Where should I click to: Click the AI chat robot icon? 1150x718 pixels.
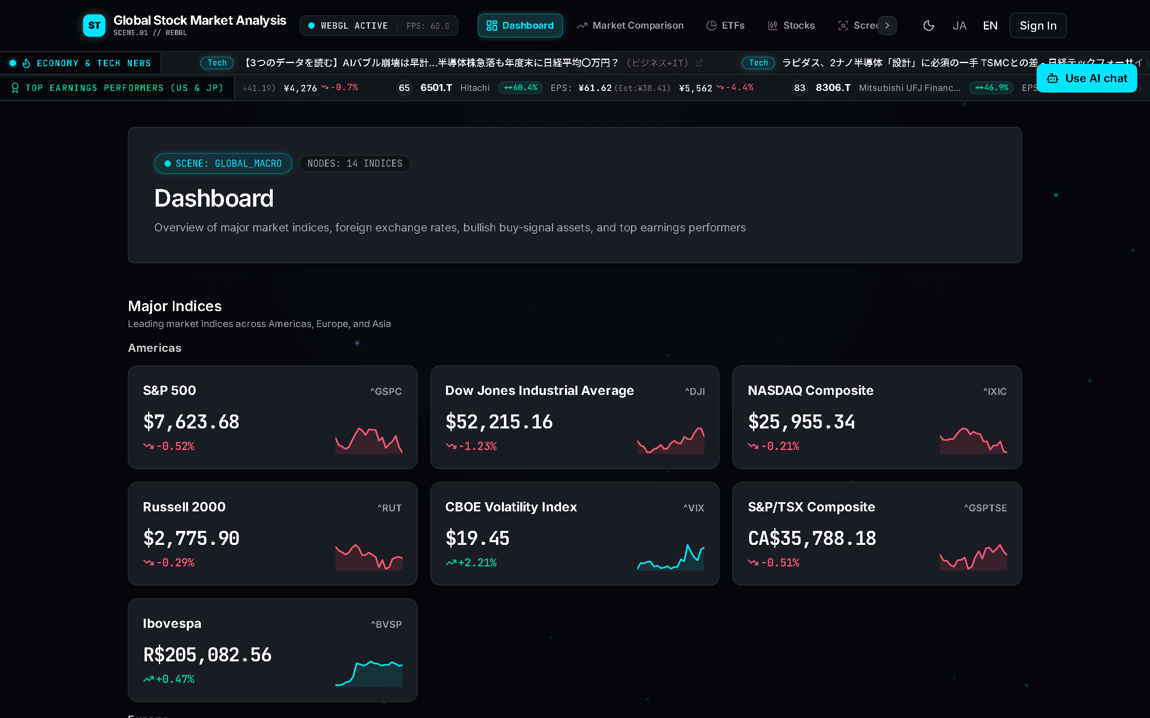point(1053,78)
